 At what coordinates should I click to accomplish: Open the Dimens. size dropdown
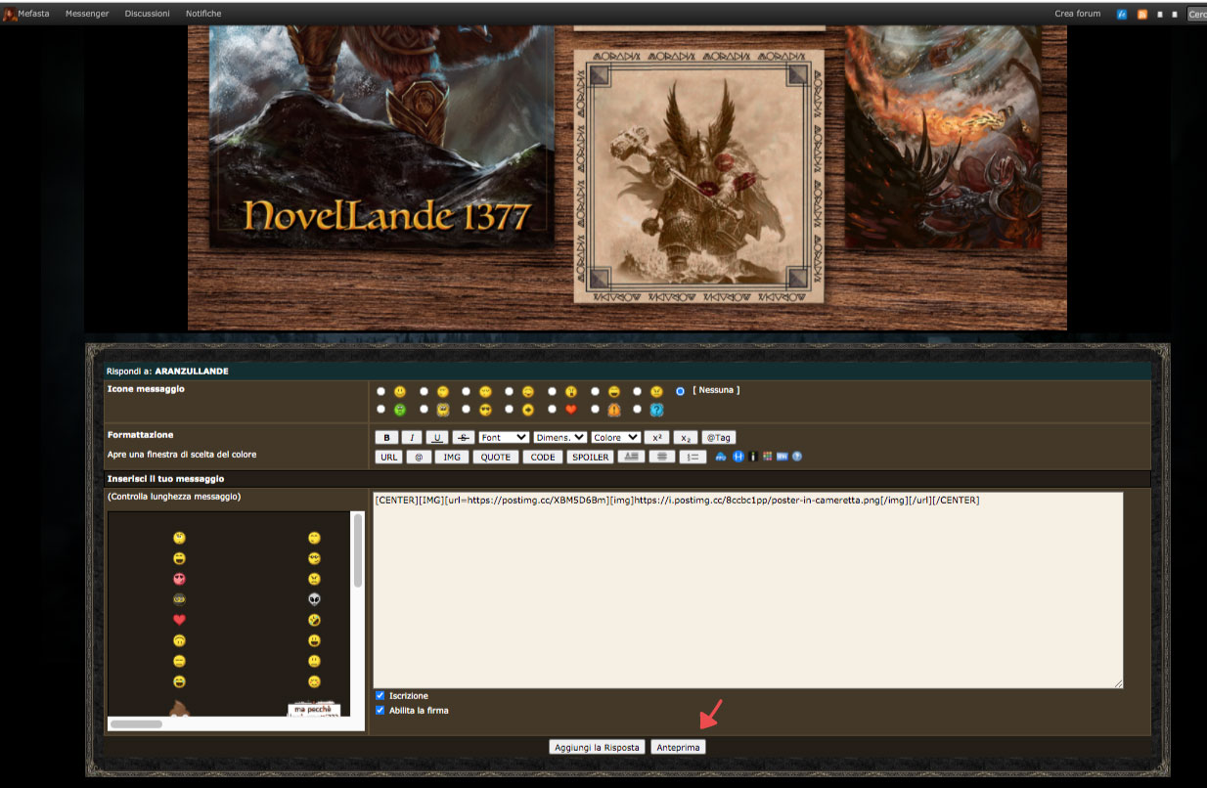[559, 438]
